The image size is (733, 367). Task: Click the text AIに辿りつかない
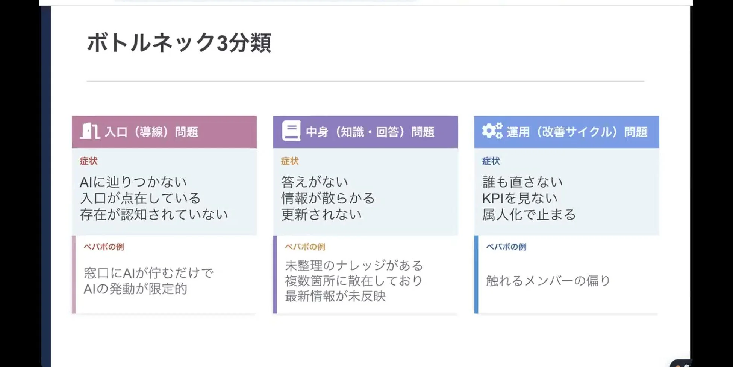[x=133, y=182]
